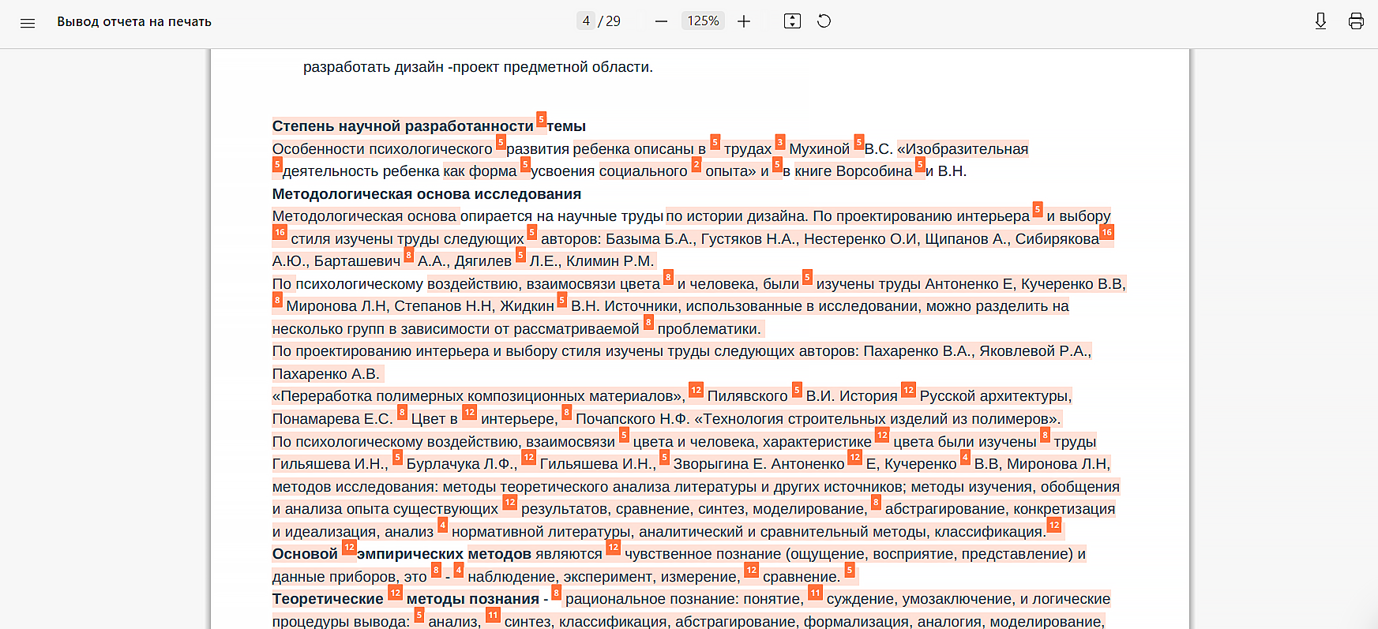
Task: Click marker 11 before суждение
Action: pyautogui.click(x=815, y=593)
